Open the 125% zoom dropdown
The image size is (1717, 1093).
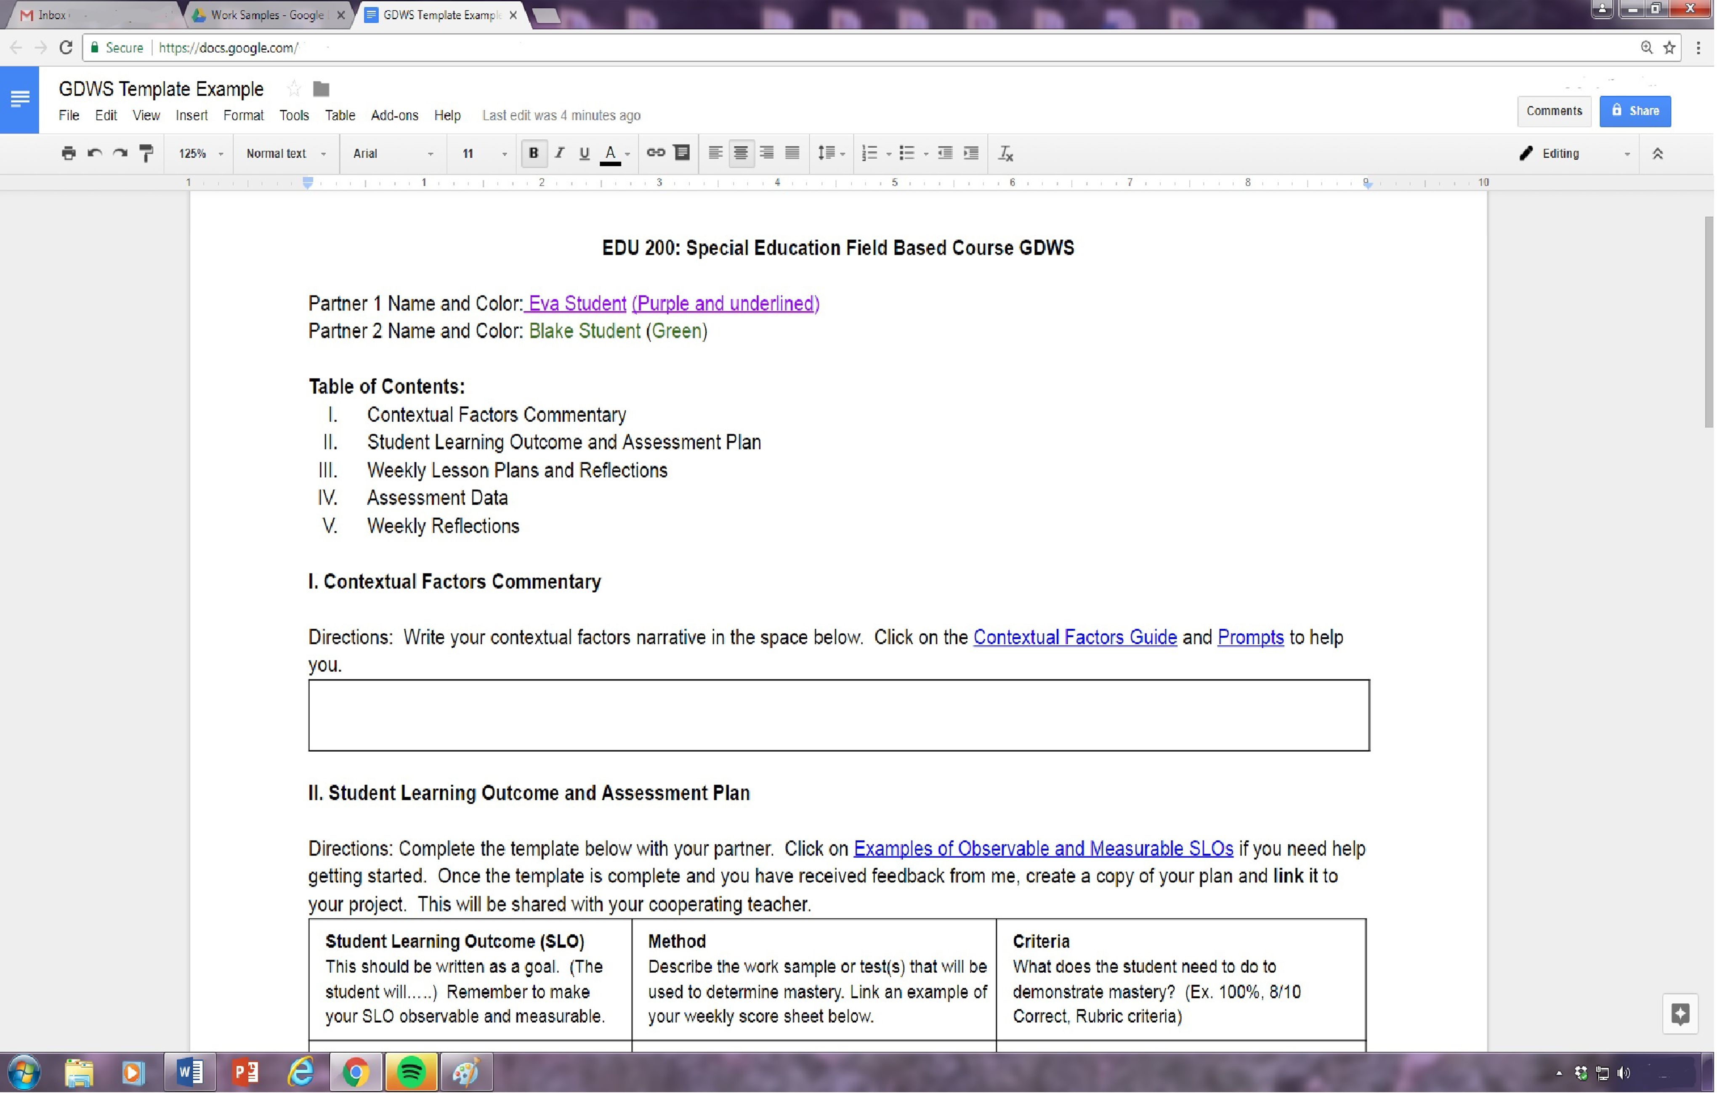click(200, 153)
